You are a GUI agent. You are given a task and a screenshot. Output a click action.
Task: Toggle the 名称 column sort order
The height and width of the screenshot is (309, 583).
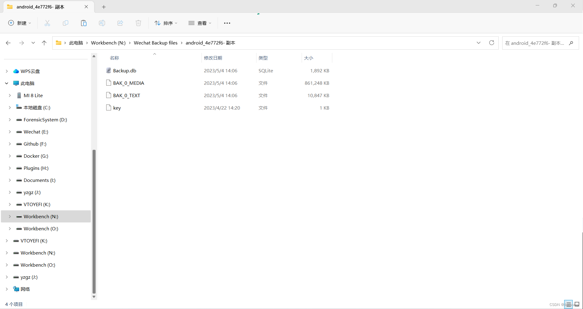coord(114,58)
